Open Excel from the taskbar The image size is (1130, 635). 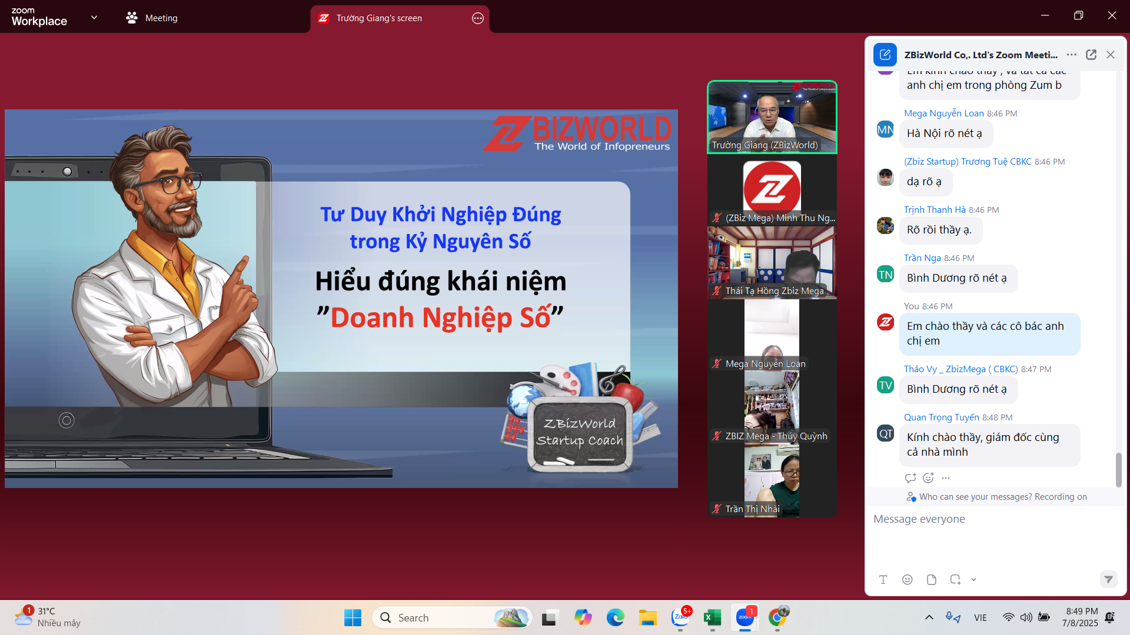(x=712, y=617)
